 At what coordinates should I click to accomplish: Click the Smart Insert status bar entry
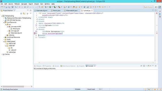click(91, 89)
